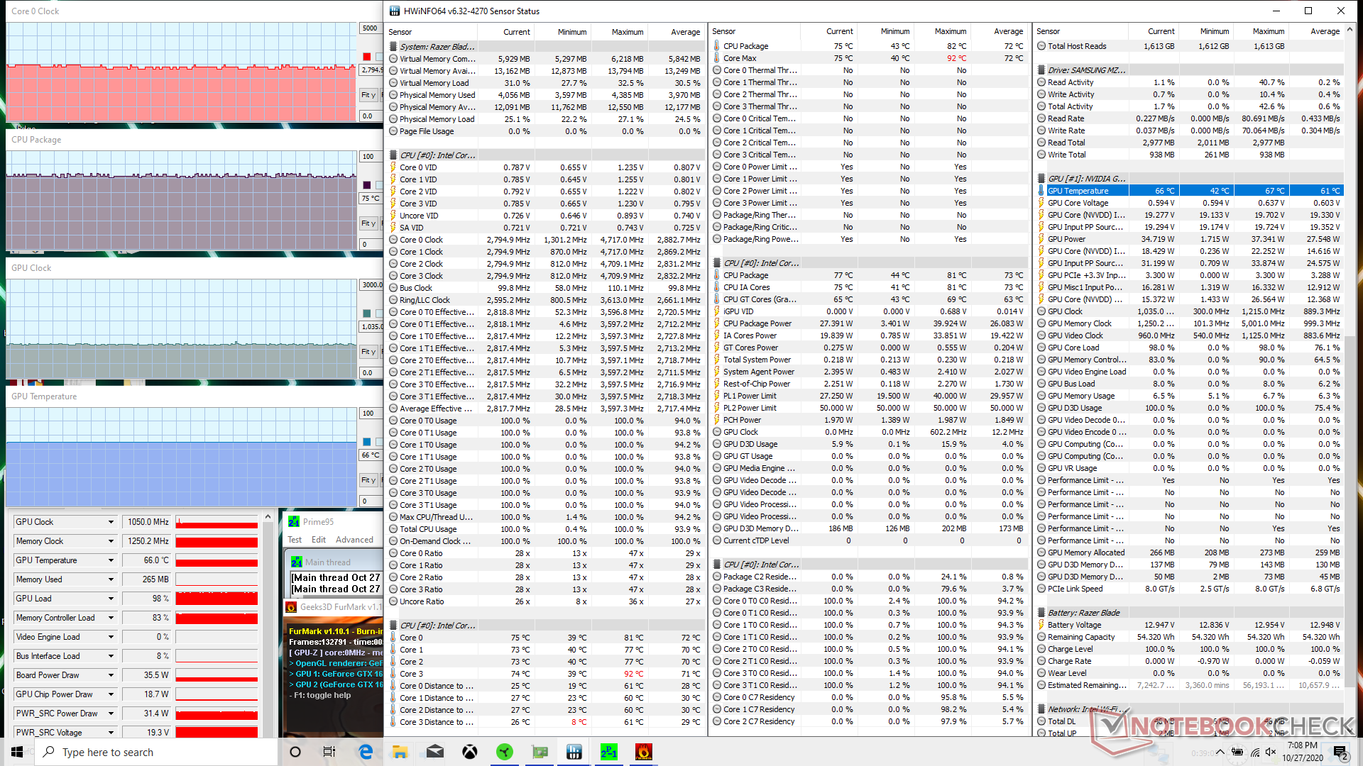Click the Core 0 VID lightning icon
Screen dimensions: 1363x766
coord(393,167)
